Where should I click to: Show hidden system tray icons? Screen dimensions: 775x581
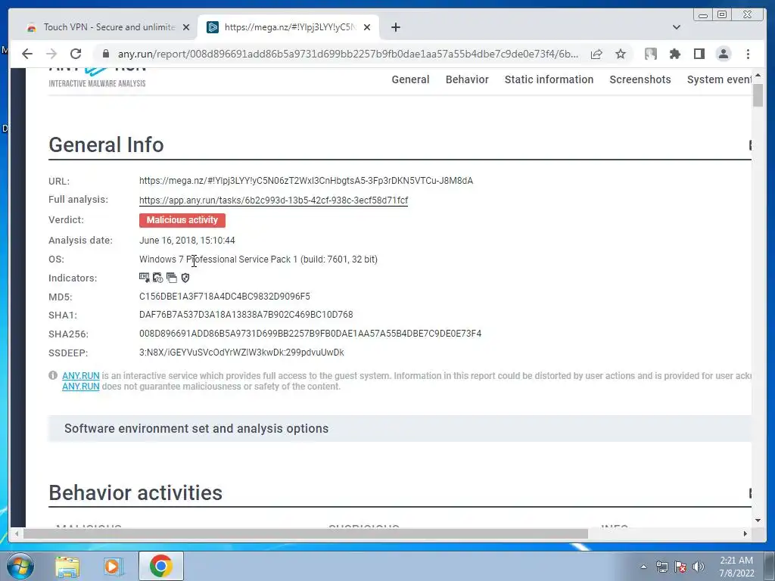pos(643,567)
